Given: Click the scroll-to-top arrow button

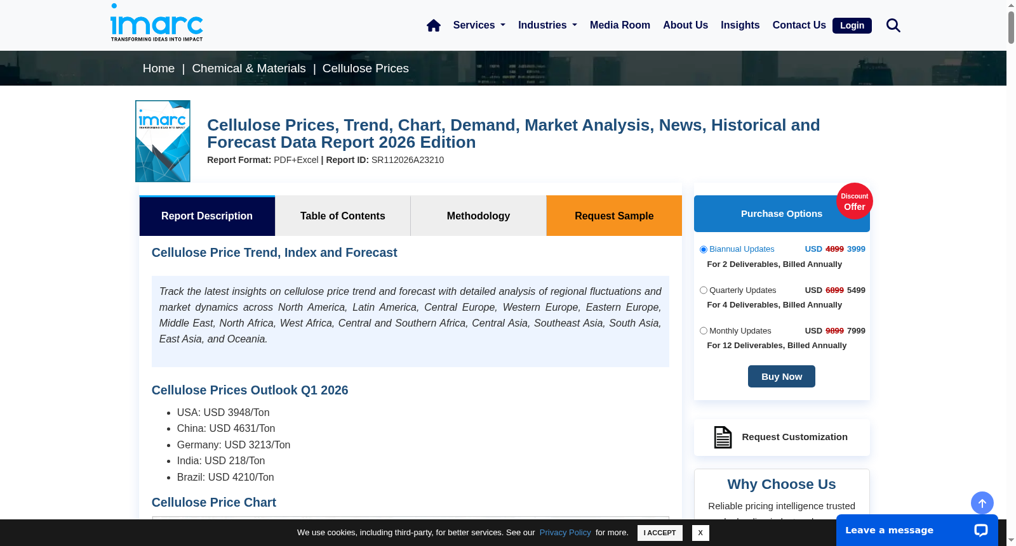Looking at the screenshot, I should click(982, 504).
